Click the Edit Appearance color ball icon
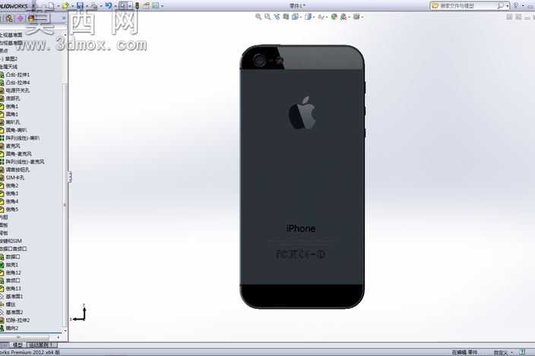 click(334, 17)
